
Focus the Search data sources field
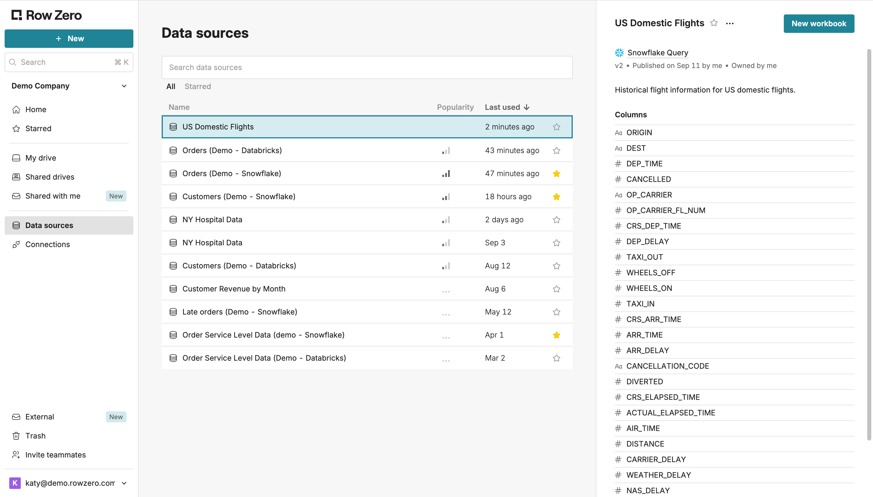click(x=367, y=67)
